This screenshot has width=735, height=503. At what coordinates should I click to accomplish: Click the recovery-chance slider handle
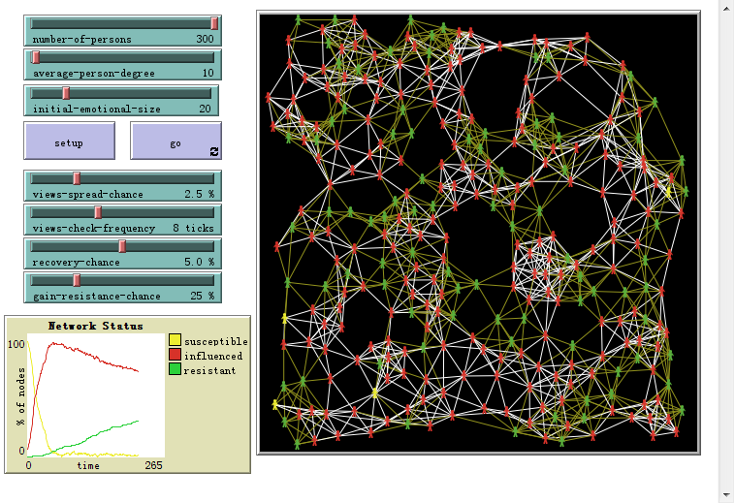coord(122,246)
